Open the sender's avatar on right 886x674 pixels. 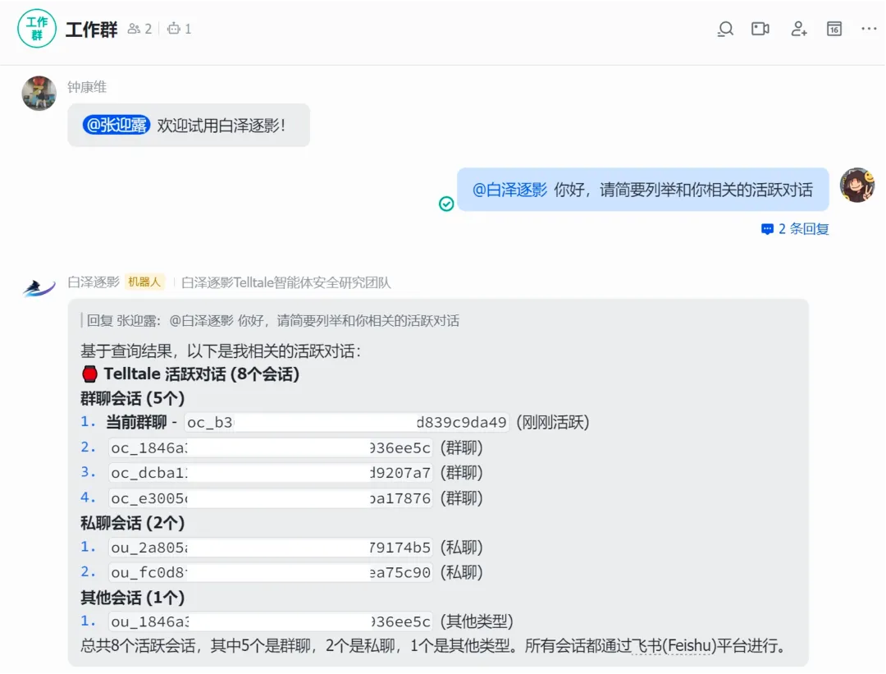coord(857,185)
